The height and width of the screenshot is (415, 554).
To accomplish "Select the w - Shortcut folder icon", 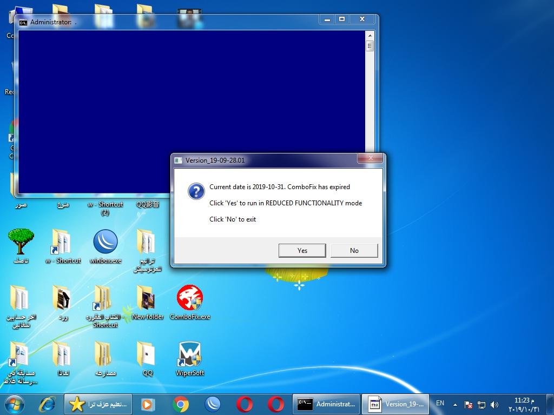I will 63,246.
